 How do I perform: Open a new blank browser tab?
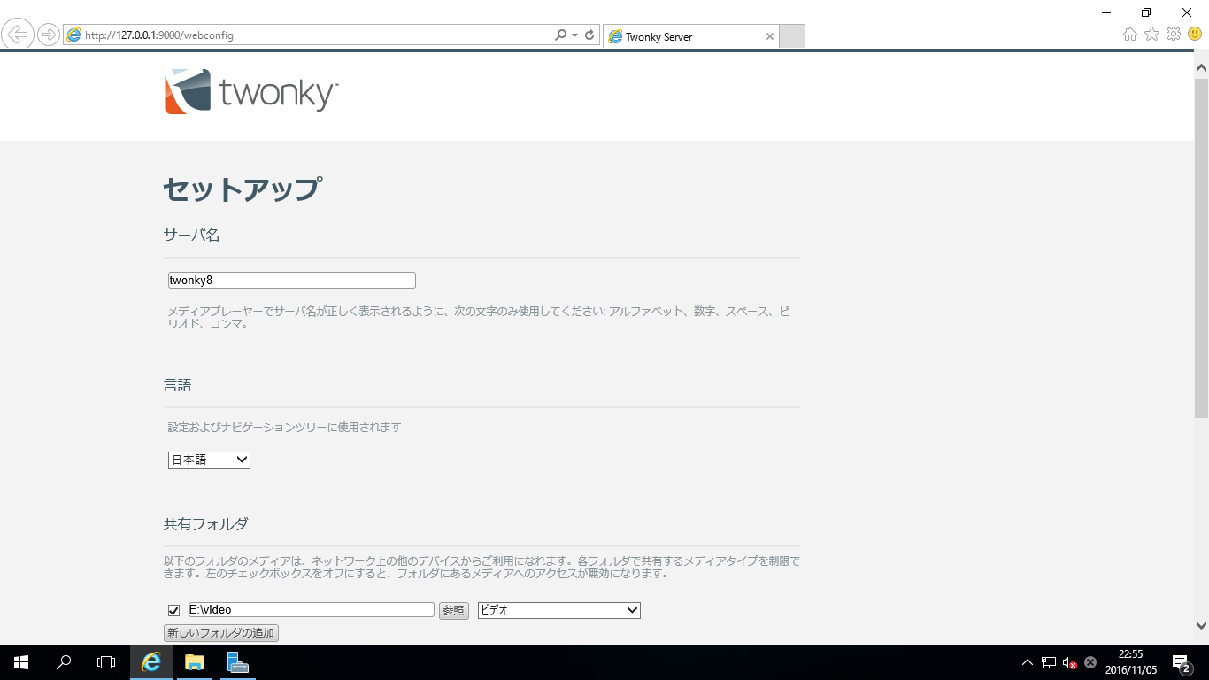[792, 36]
